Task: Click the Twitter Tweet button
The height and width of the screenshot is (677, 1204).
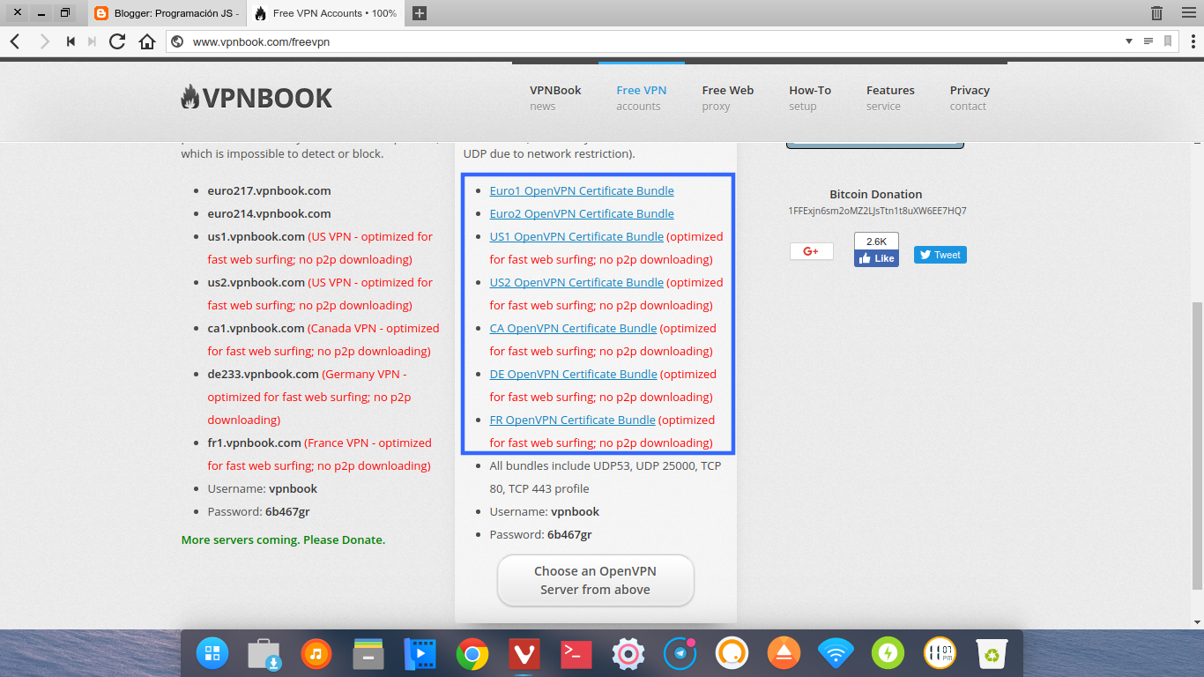Action: click(x=940, y=255)
